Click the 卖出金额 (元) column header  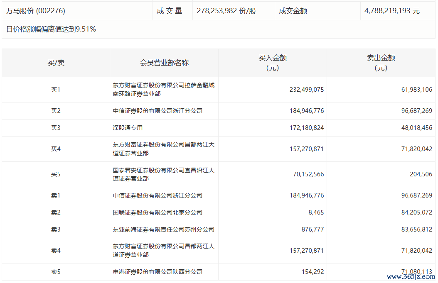click(x=381, y=63)
